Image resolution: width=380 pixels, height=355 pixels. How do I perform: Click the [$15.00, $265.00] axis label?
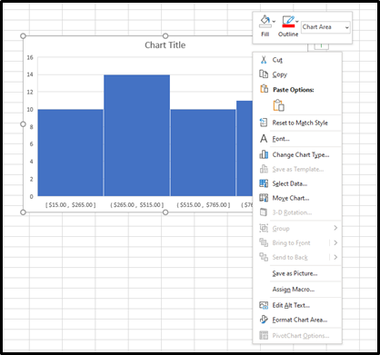tap(70, 205)
